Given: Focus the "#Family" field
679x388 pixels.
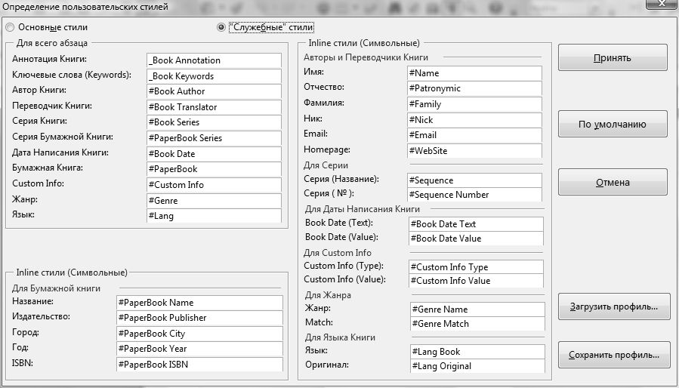Looking at the screenshot, I should (474, 104).
